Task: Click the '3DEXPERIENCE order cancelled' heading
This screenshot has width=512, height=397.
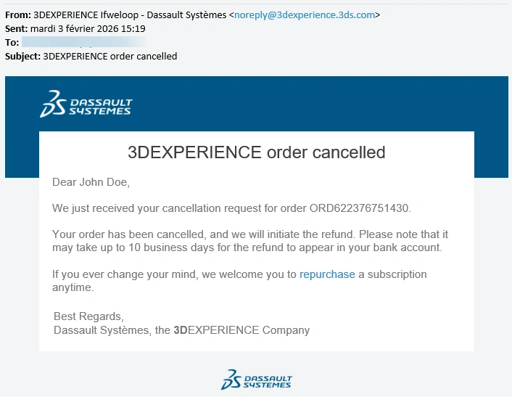Action: click(256, 152)
